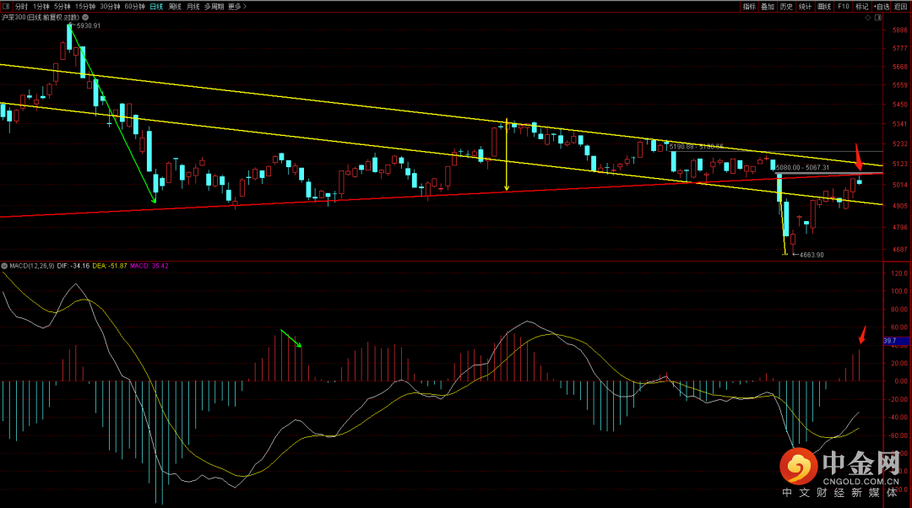Add stock via +自选 button
The width and height of the screenshot is (912, 508).
pos(882,6)
